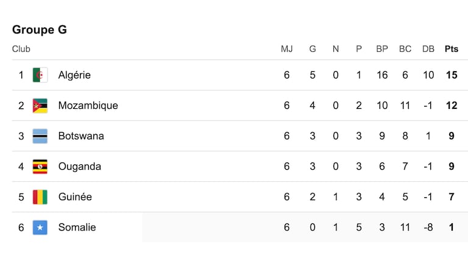Select the Somalie team row name
Viewport: 468px width, 261px height.
[77, 228]
